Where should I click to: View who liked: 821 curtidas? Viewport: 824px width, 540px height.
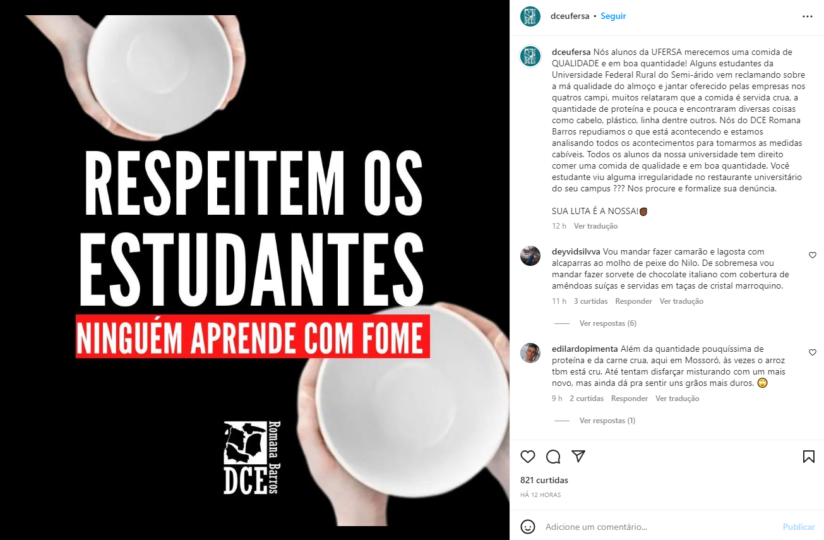click(544, 480)
